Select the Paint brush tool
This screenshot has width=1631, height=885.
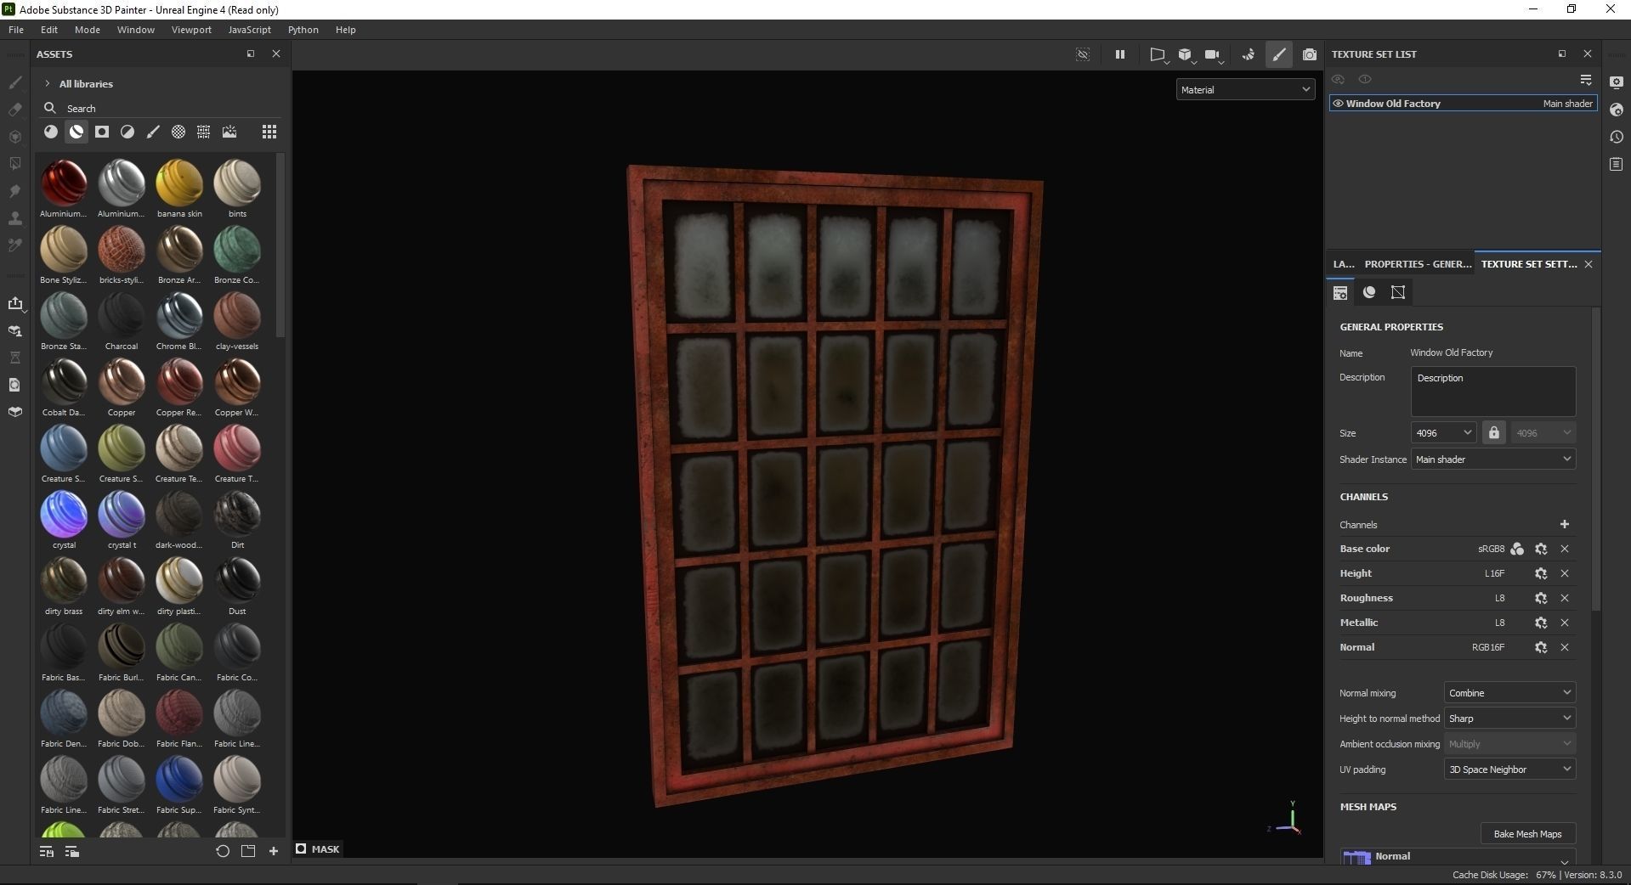[15, 82]
